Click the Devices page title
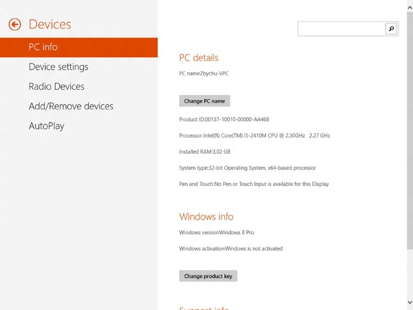 50,24
